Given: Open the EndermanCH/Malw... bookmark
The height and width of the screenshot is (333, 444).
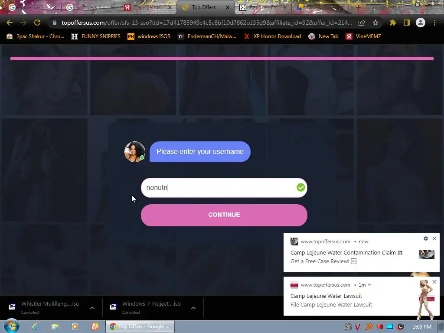Looking at the screenshot, I should pos(207,36).
